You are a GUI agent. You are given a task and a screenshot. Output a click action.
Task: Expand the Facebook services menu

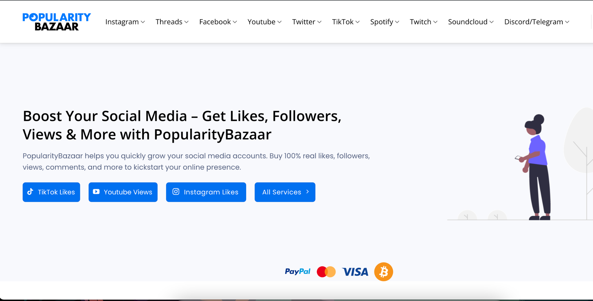(x=218, y=22)
